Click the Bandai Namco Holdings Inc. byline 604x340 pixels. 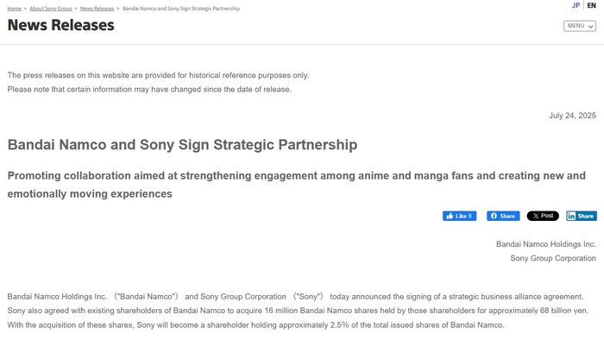point(546,244)
